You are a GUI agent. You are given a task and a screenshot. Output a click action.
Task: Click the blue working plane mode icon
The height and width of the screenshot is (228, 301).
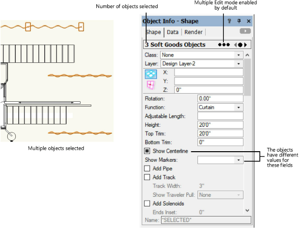151,73
